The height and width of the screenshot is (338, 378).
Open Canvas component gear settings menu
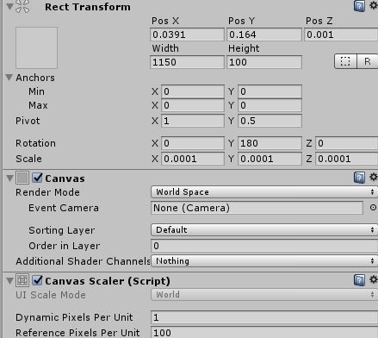(374, 177)
